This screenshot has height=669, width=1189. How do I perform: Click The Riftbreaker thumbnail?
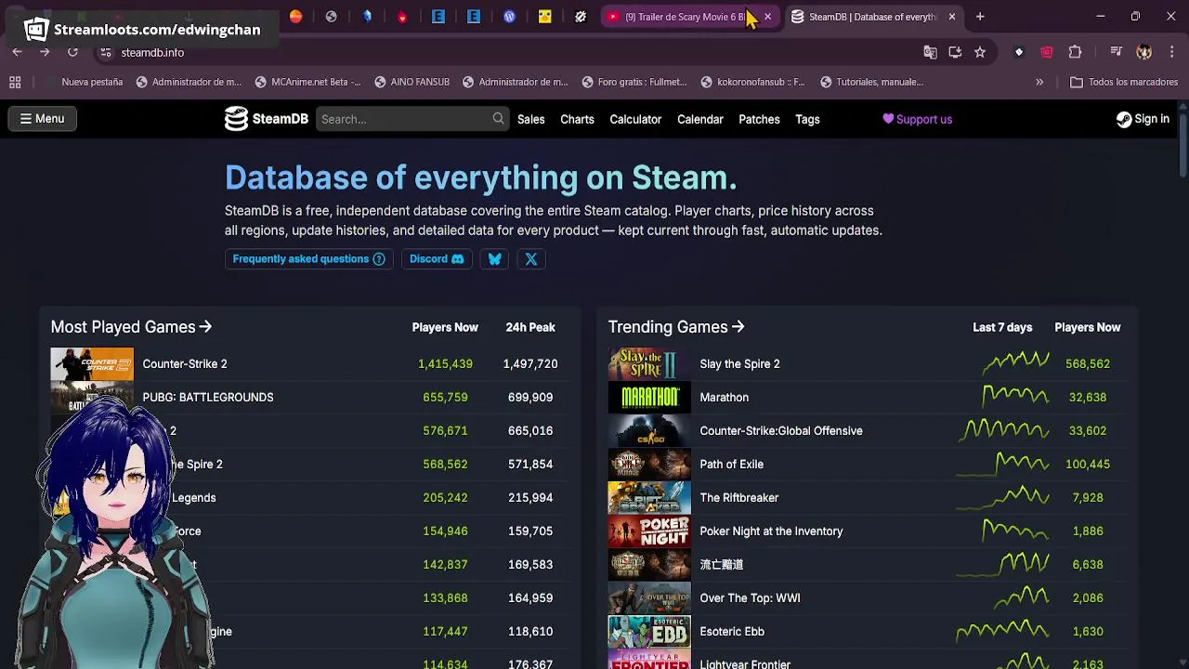(649, 498)
